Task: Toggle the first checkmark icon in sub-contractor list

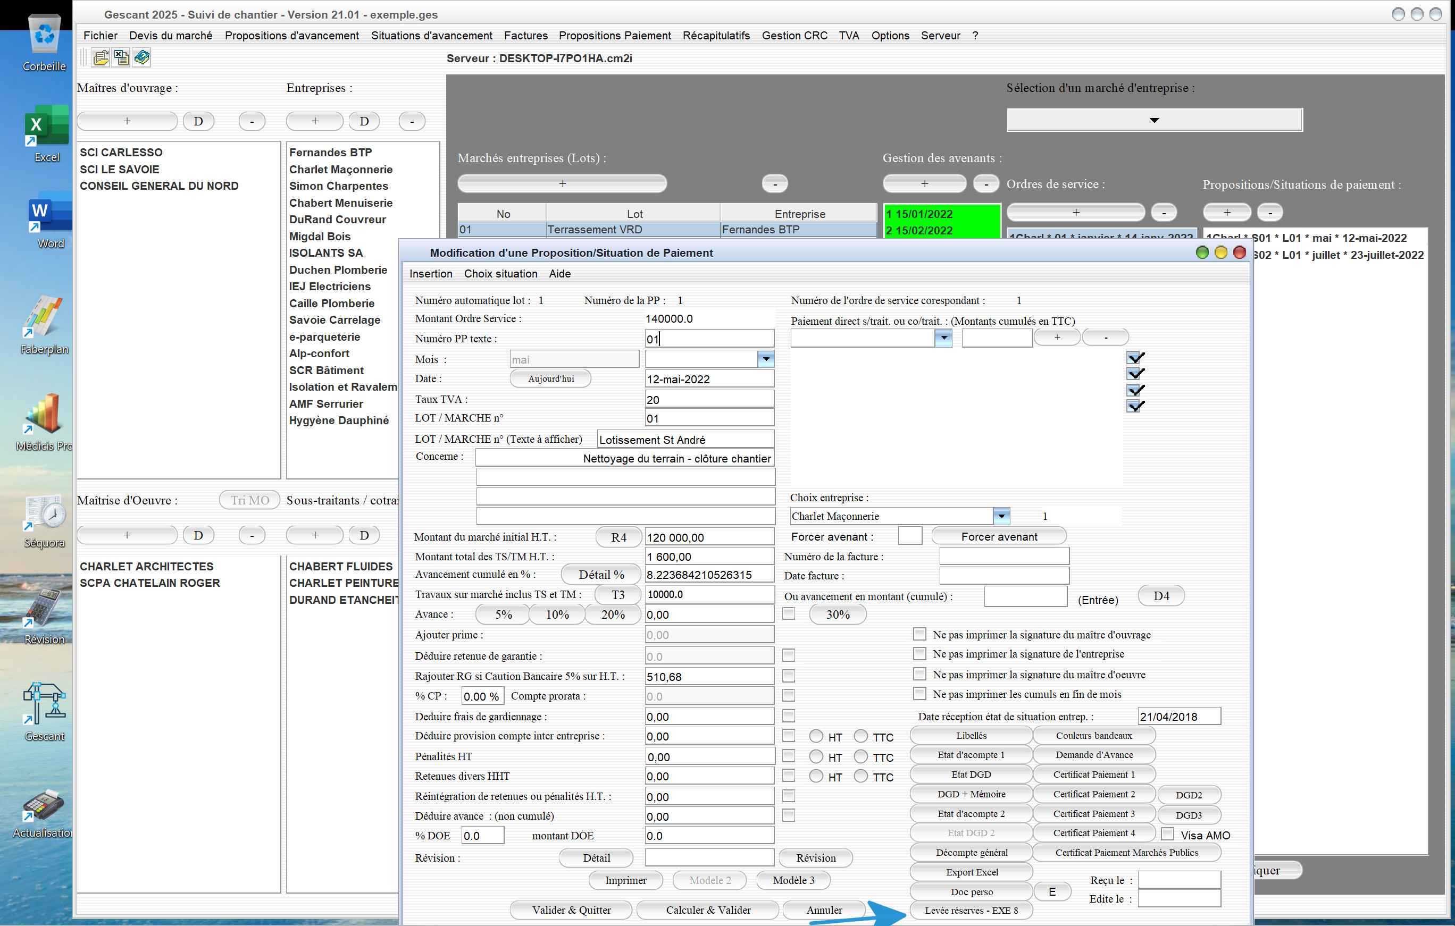Action: pyautogui.click(x=1135, y=358)
